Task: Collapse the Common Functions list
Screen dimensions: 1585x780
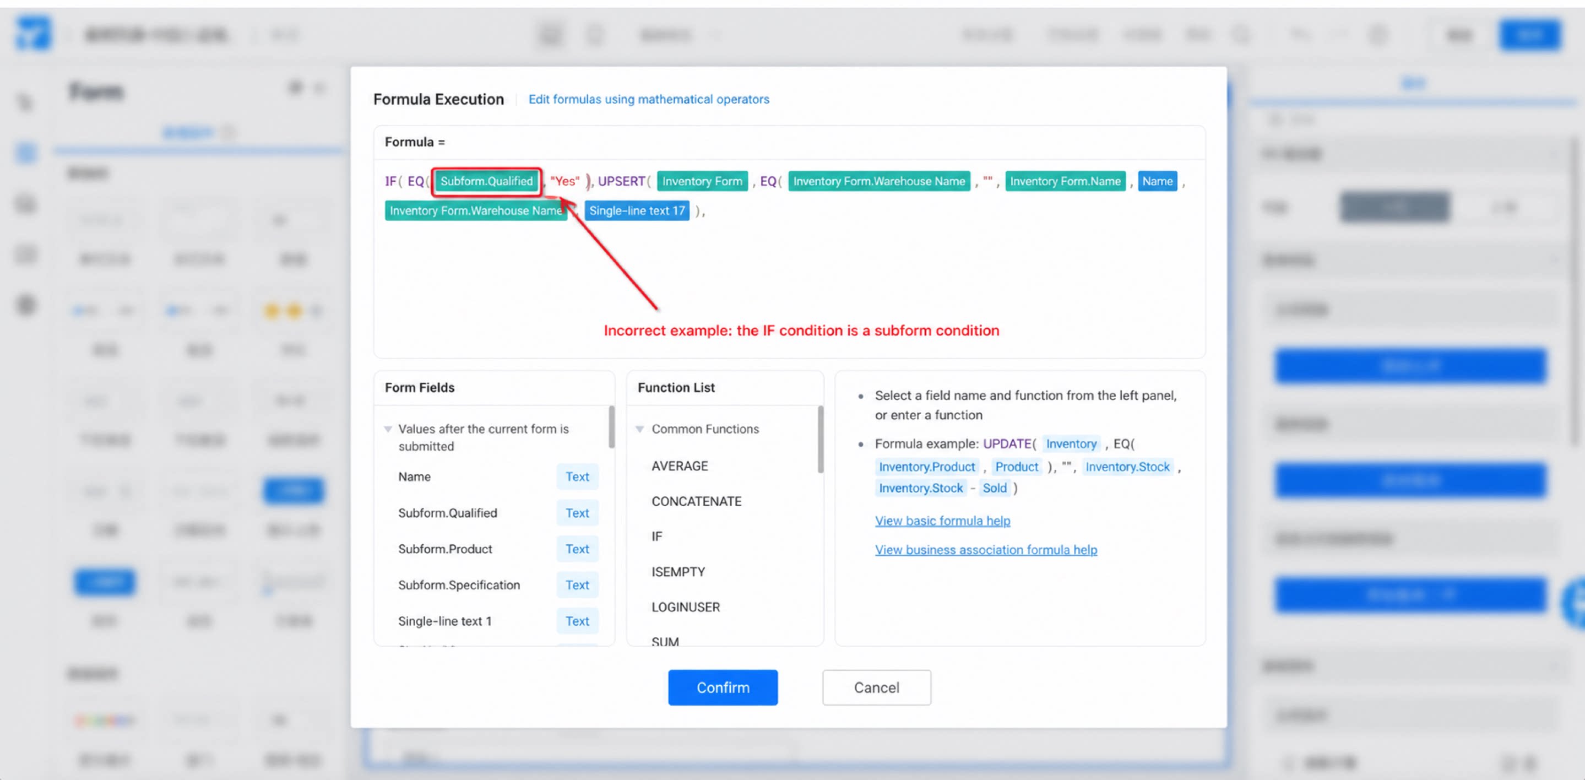Action: [x=640, y=429]
